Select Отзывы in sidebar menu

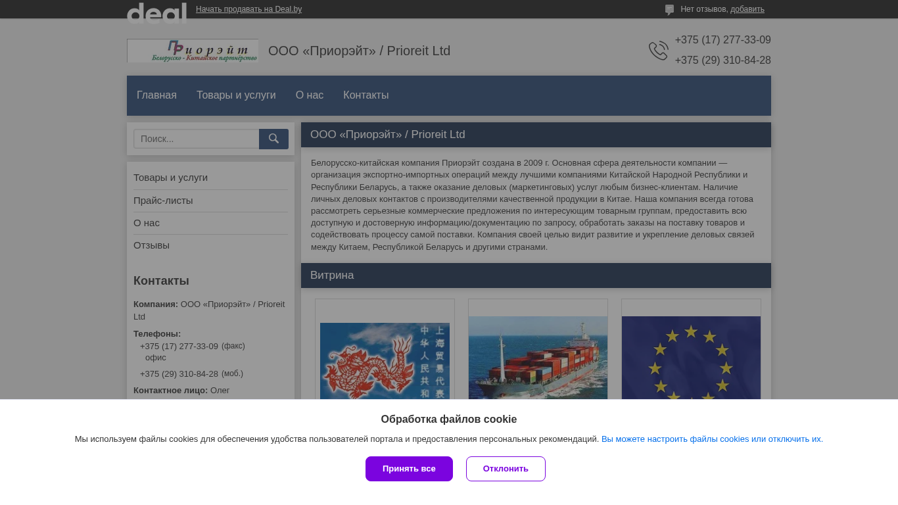click(151, 245)
